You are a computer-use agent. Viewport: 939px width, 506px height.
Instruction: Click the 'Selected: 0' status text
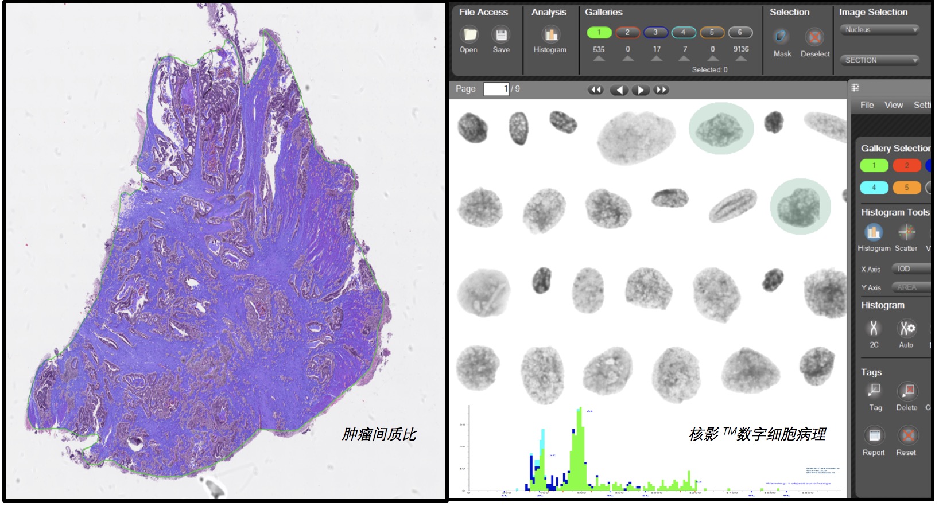point(709,69)
